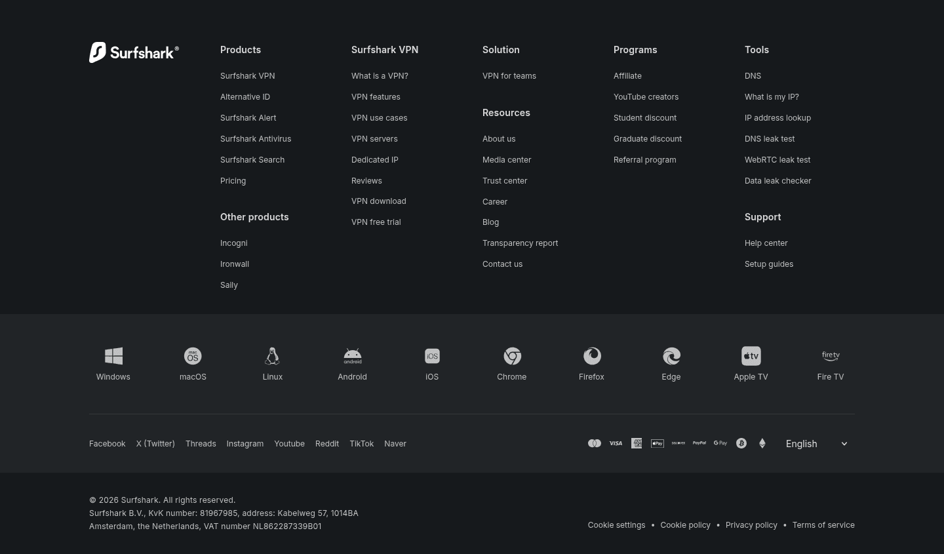The height and width of the screenshot is (554, 944).
Task: Open the Facebook social link
Action: point(107,444)
